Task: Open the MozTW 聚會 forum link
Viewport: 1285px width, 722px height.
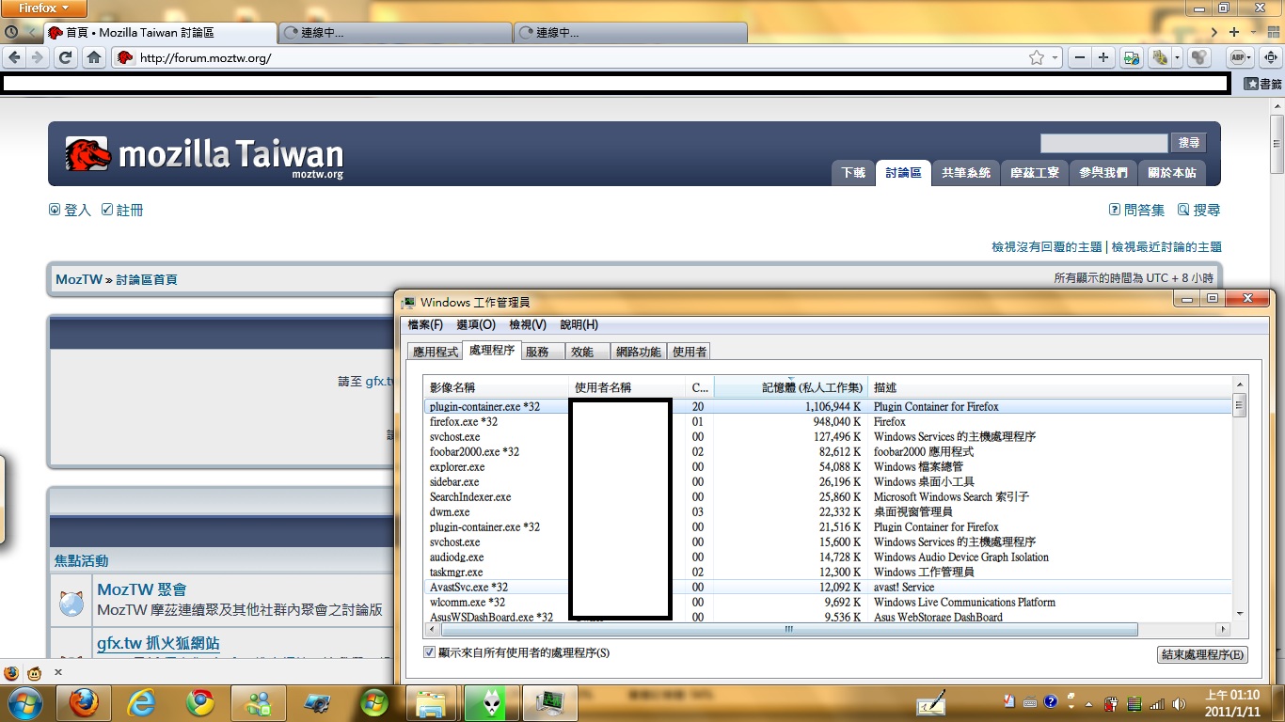Action: coord(142,589)
